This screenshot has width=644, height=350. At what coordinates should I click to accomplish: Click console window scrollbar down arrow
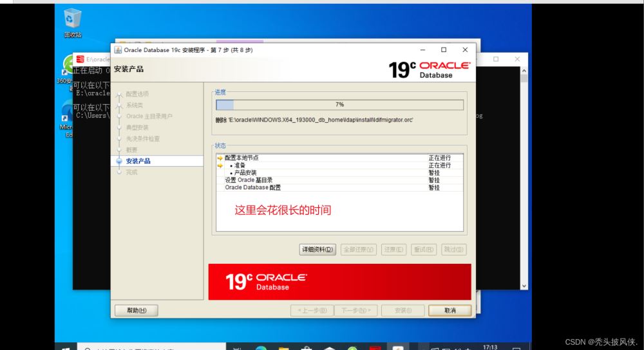[x=524, y=286]
